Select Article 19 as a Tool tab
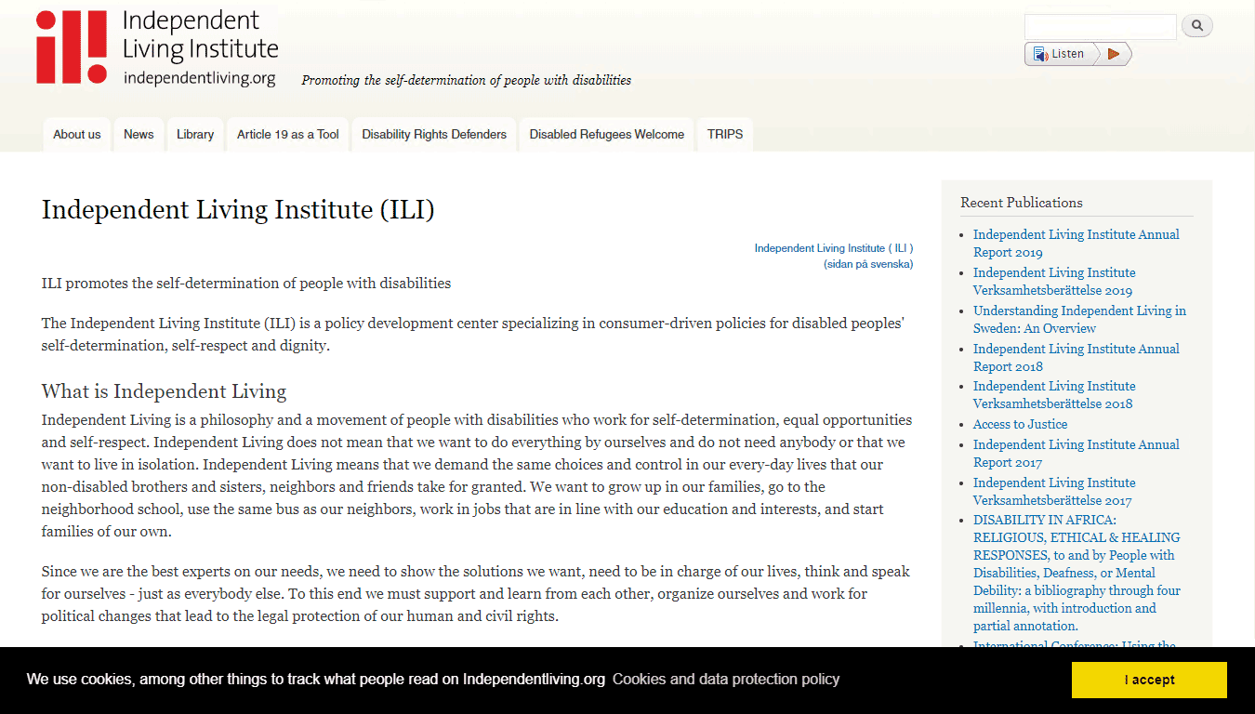The height and width of the screenshot is (714, 1255). 287,135
